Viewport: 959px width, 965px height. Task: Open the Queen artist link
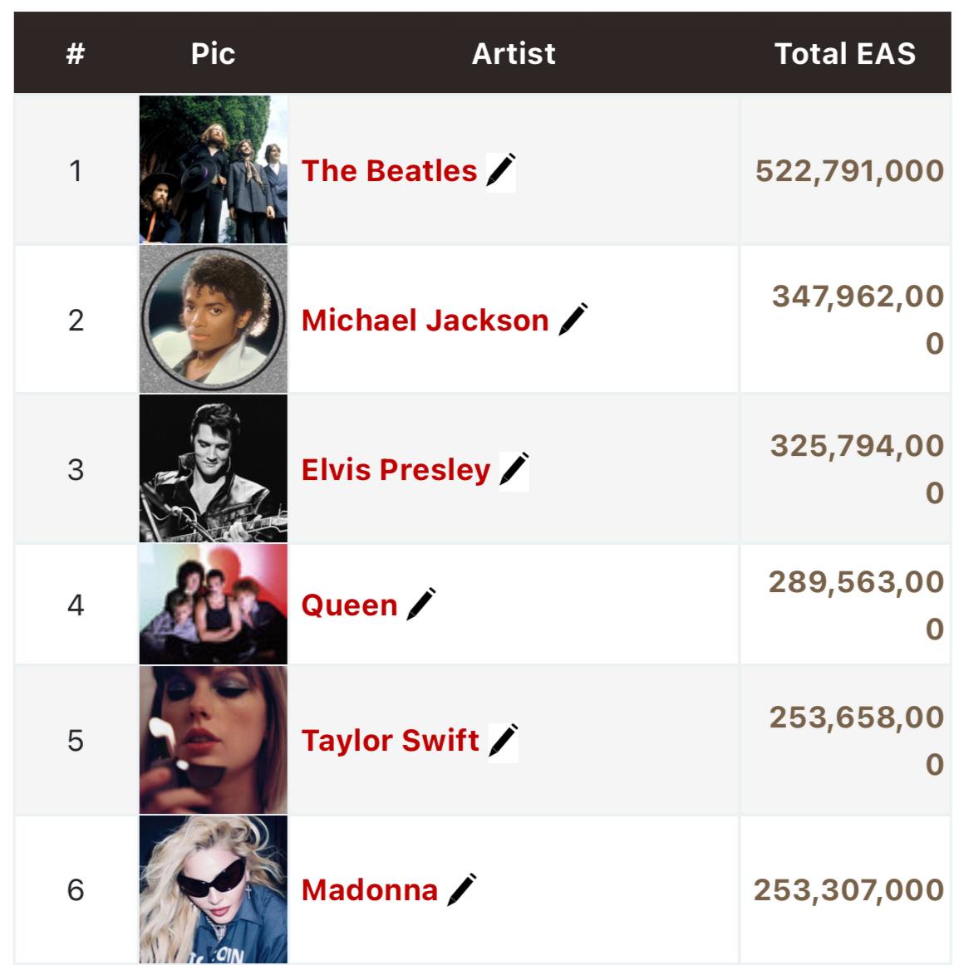[349, 605]
